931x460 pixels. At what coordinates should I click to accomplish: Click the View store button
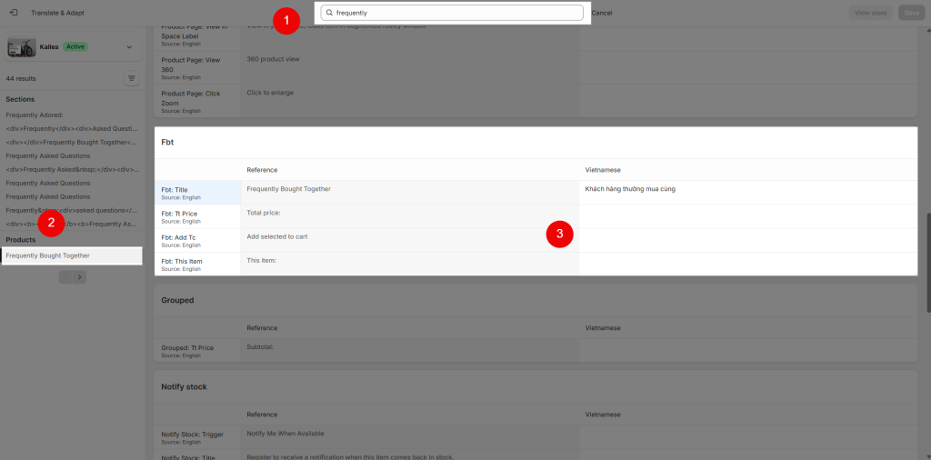(x=870, y=13)
